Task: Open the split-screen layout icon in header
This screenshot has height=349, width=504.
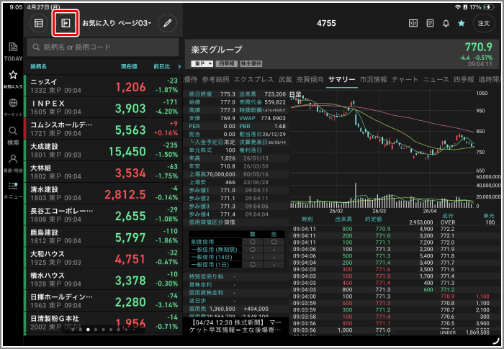Action: [413, 23]
